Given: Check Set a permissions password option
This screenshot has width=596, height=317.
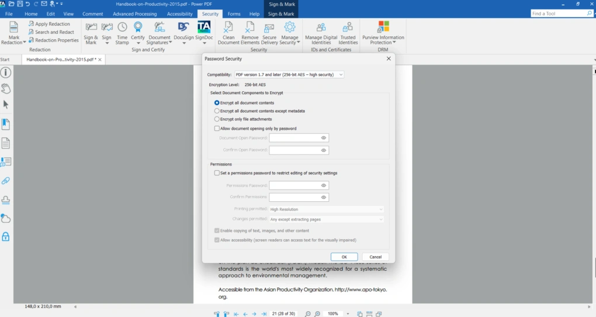Looking at the screenshot, I should click(x=217, y=173).
